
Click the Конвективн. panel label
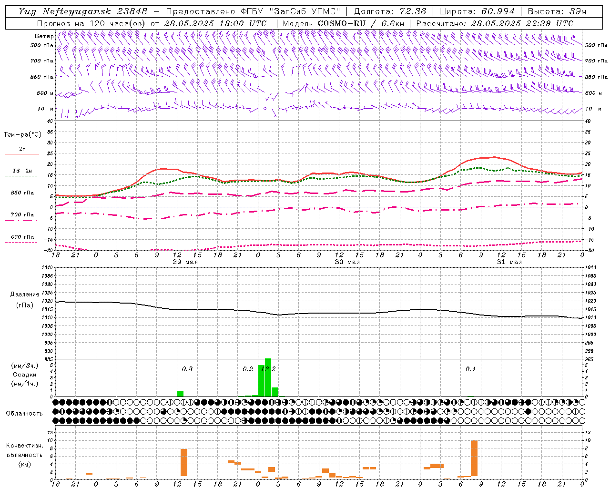point(24,446)
